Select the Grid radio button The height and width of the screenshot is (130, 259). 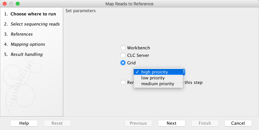pos(123,63)
